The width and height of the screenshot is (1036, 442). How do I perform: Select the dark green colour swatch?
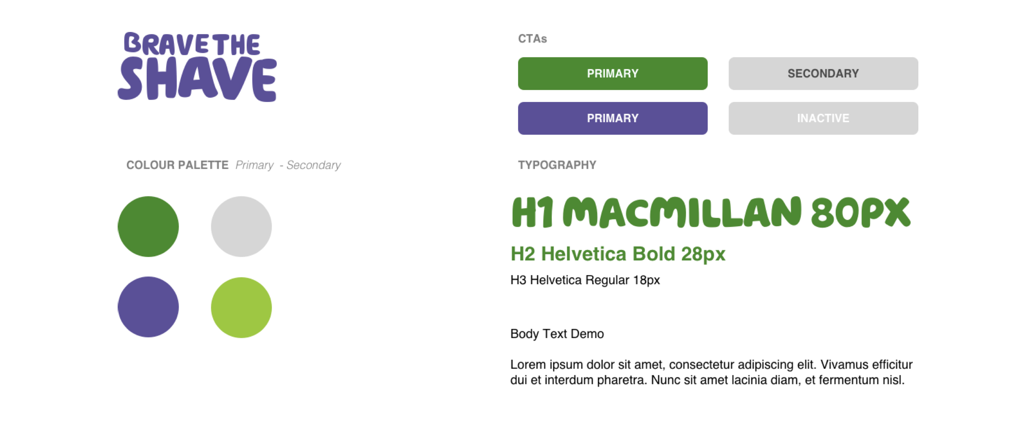tap(149, 227)
